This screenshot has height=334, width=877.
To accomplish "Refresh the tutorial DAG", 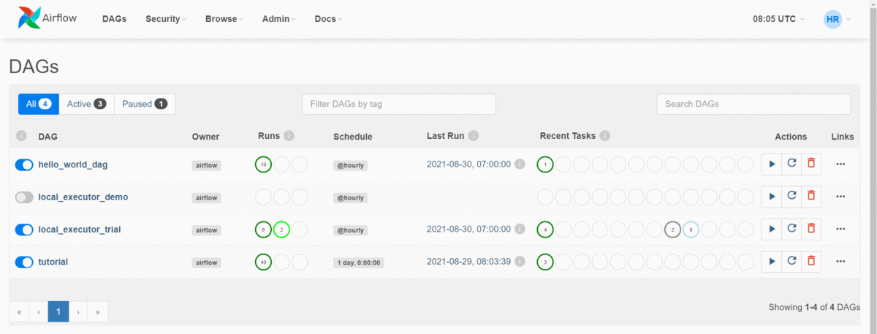I will coord(791,261).
